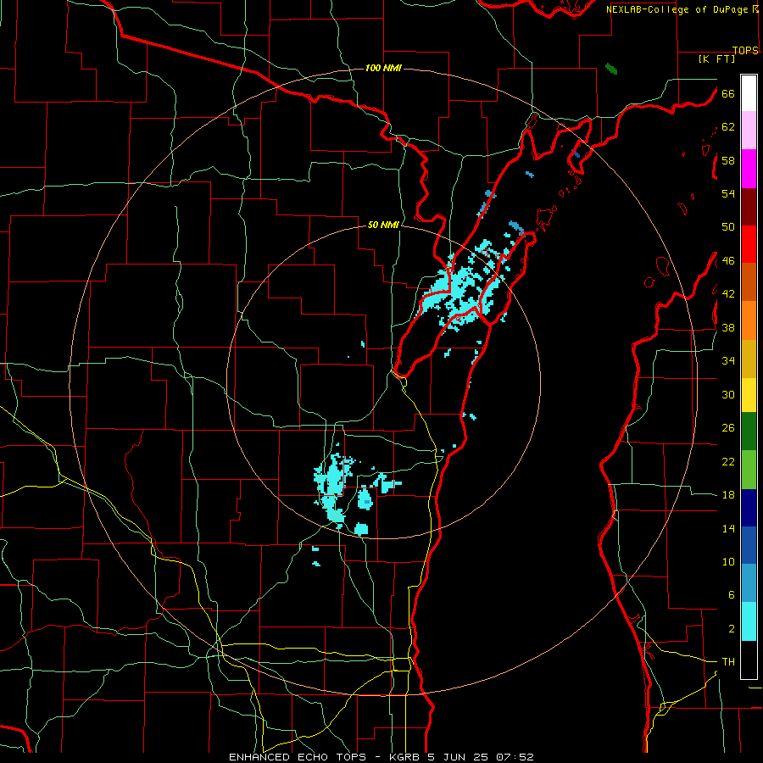
Task: Click the legend value 30
Action: pyautogui.click(x=728, y=394)
